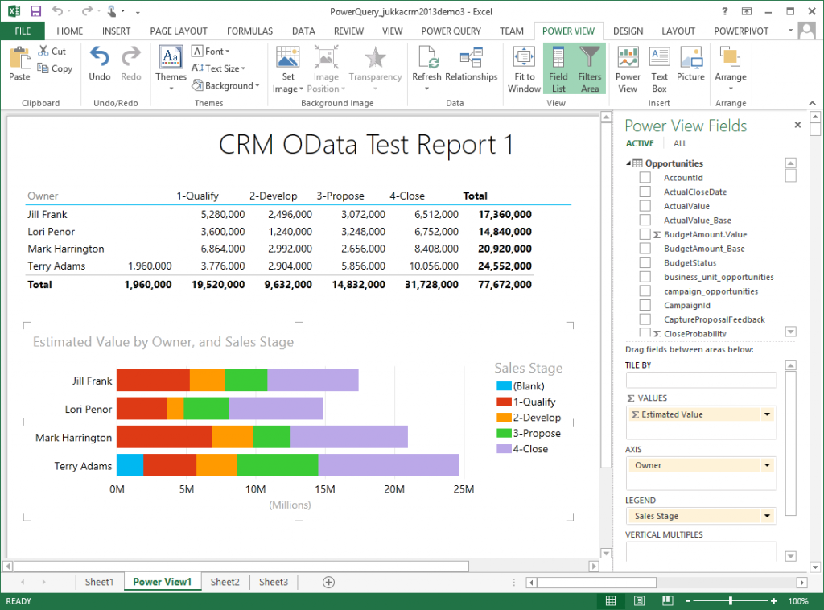Add a new sheet with plus icon
Viewport: 824px width, 610px height.
328,582
